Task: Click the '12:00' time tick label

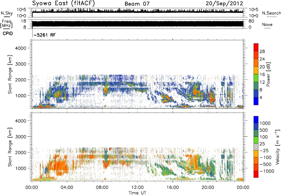Action: [x=137, y=188]
